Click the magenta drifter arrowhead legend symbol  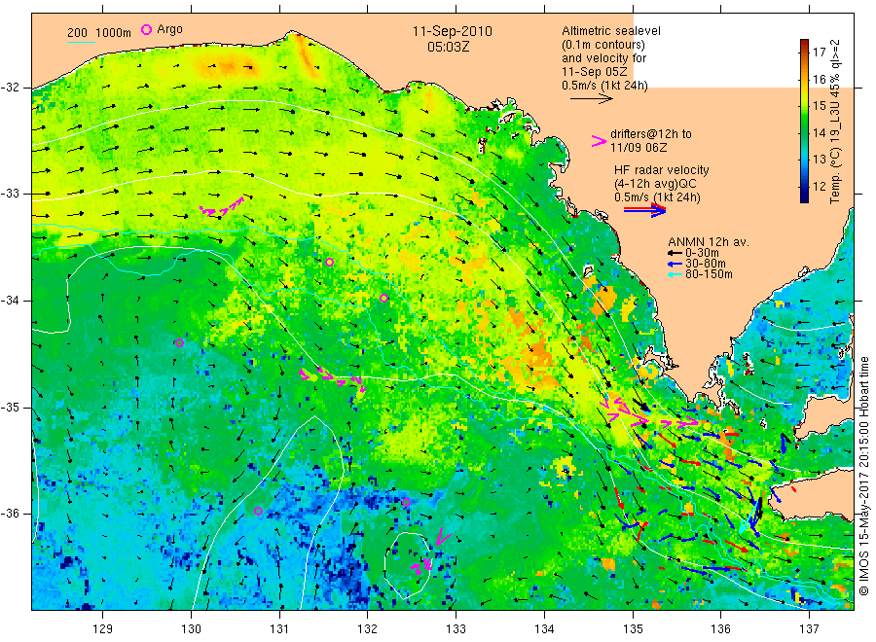pyautogui.click(x=599, y=141)
